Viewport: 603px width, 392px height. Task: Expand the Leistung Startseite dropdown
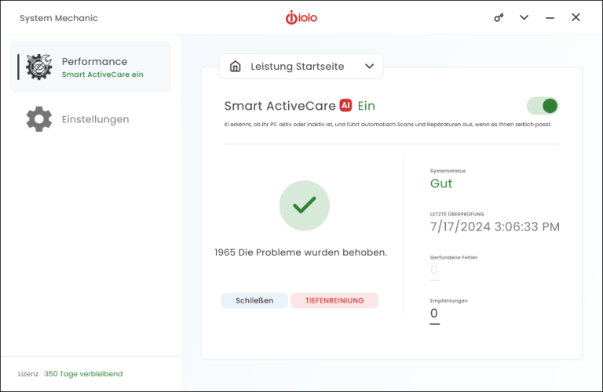[301, 66]
